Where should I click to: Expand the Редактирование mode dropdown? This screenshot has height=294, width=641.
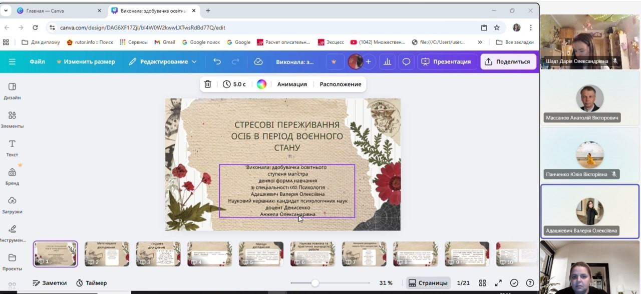[163, 61]
